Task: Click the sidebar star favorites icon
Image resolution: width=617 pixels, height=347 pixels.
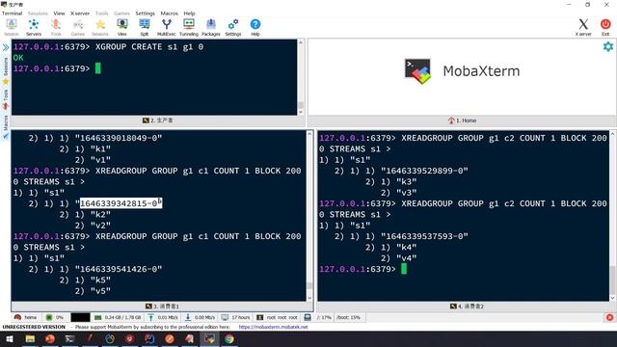Action: 6,81
